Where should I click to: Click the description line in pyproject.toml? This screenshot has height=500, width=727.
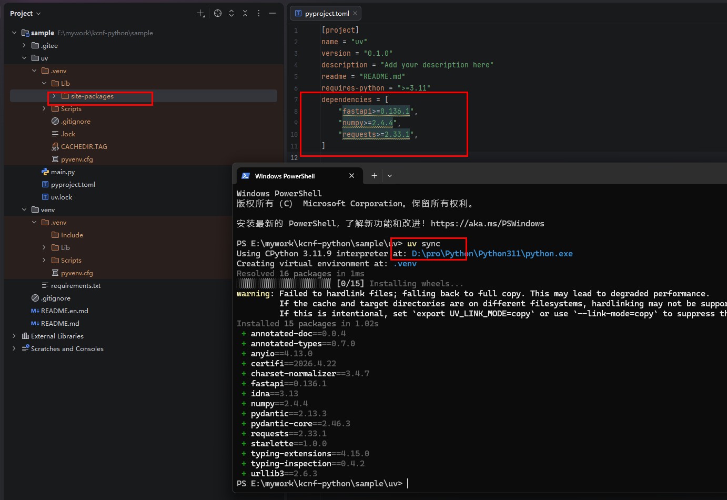(x=408, y=65)
